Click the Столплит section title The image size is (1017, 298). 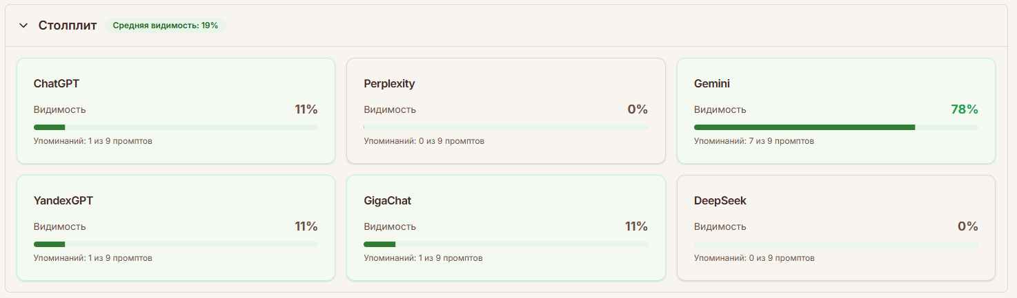tap(68, 25)
